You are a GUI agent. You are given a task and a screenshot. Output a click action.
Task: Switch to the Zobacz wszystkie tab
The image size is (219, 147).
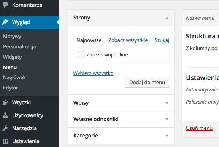point(128,40)
